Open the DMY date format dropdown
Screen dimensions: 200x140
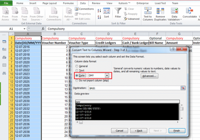coord(107,75)
